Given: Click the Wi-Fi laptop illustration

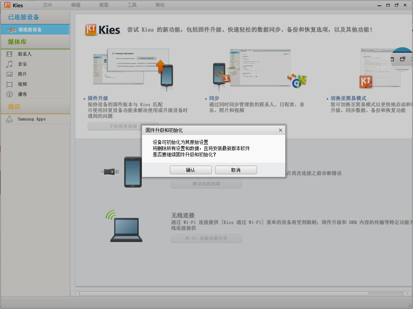Looking at the screenshot, I should click(x=124, y=226).
